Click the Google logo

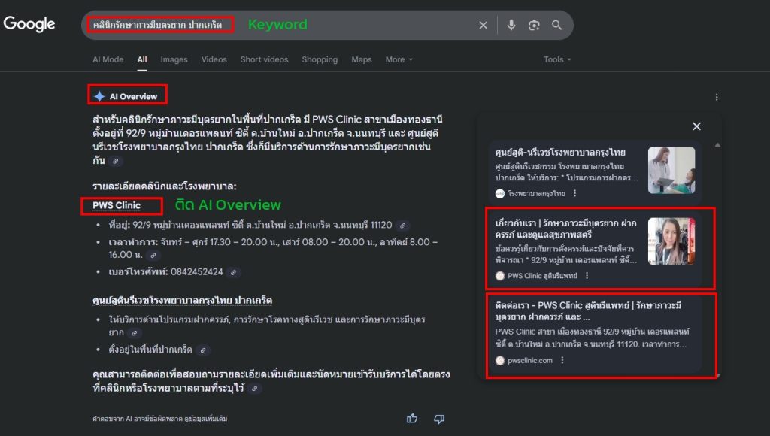(29, 23)
